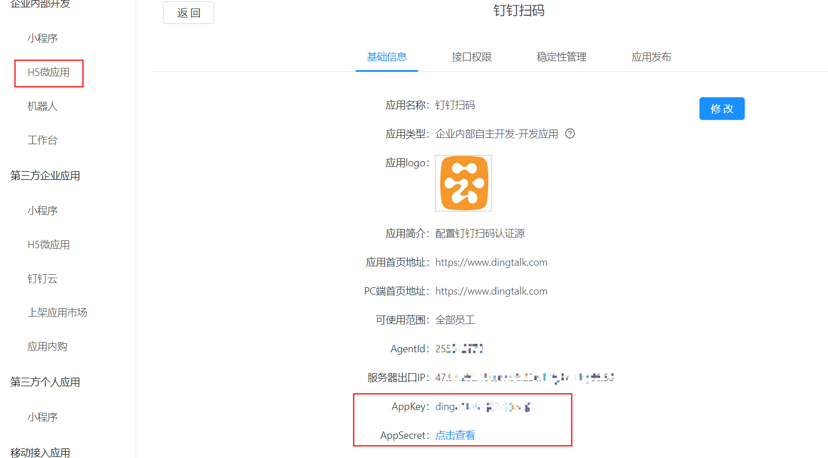Go to the 应用发布 tab
The width and height of the screenshot is (828, 458).
coord(652,57)
